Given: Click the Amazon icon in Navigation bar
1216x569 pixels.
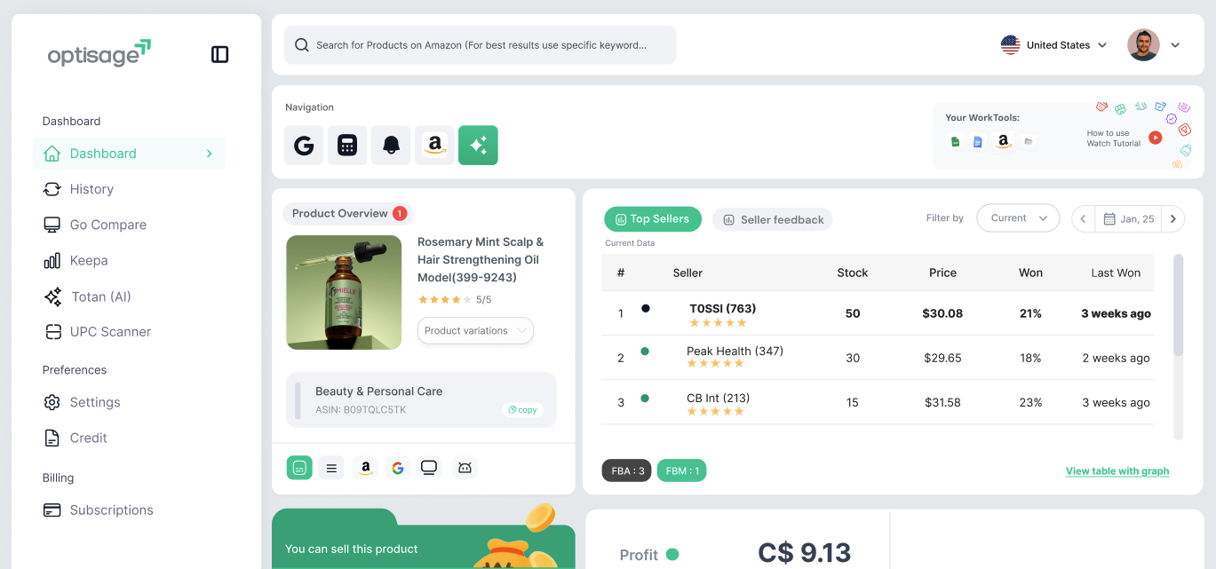Looking at the screenshot, I should [434, 146].
